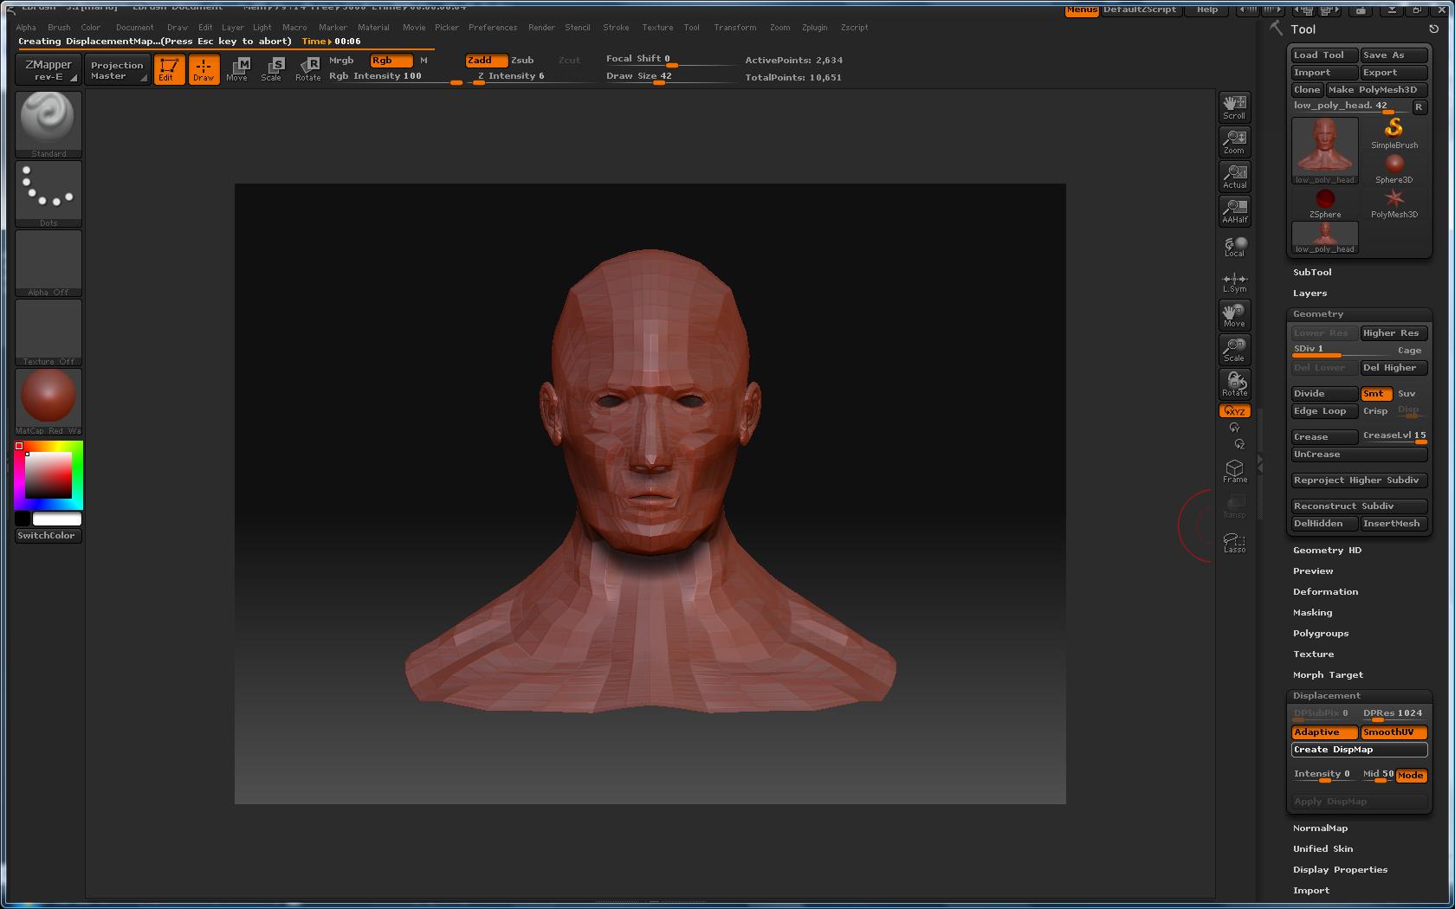
Task: Expand the Polygroups section
Action: 1320,634
